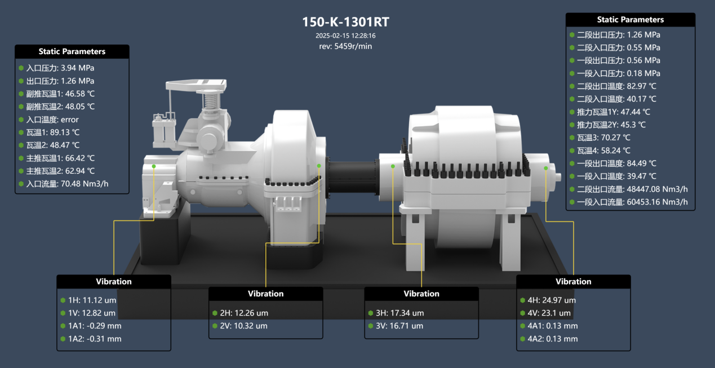Click the green sensor marker on the machine's far-left bearing
715x368 pixels.
(154, 166)
